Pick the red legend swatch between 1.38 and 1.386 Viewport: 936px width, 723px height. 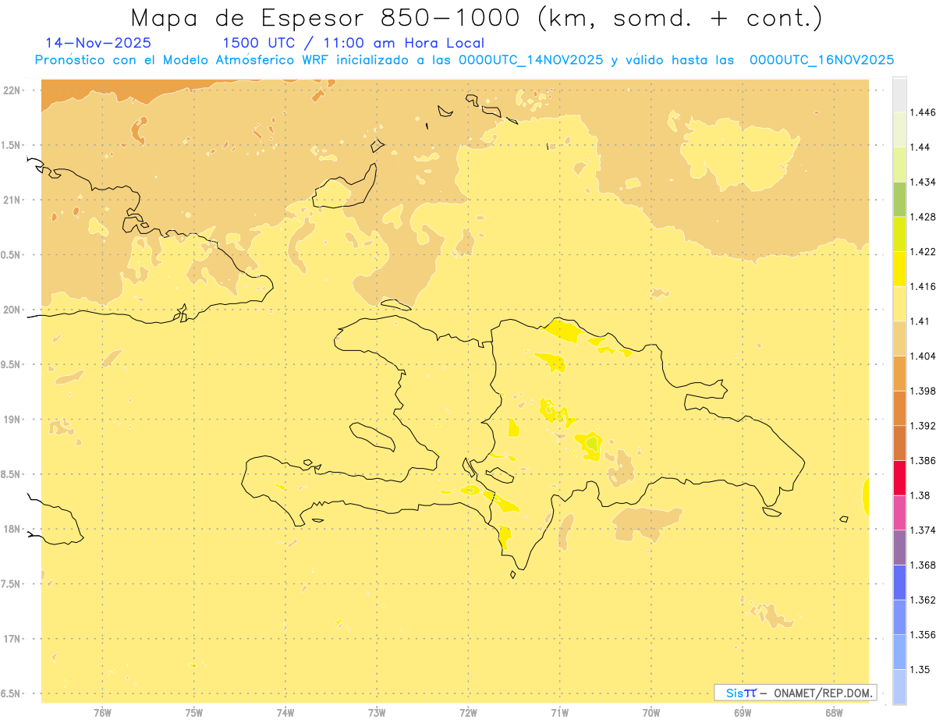click(x=899, y=478)
